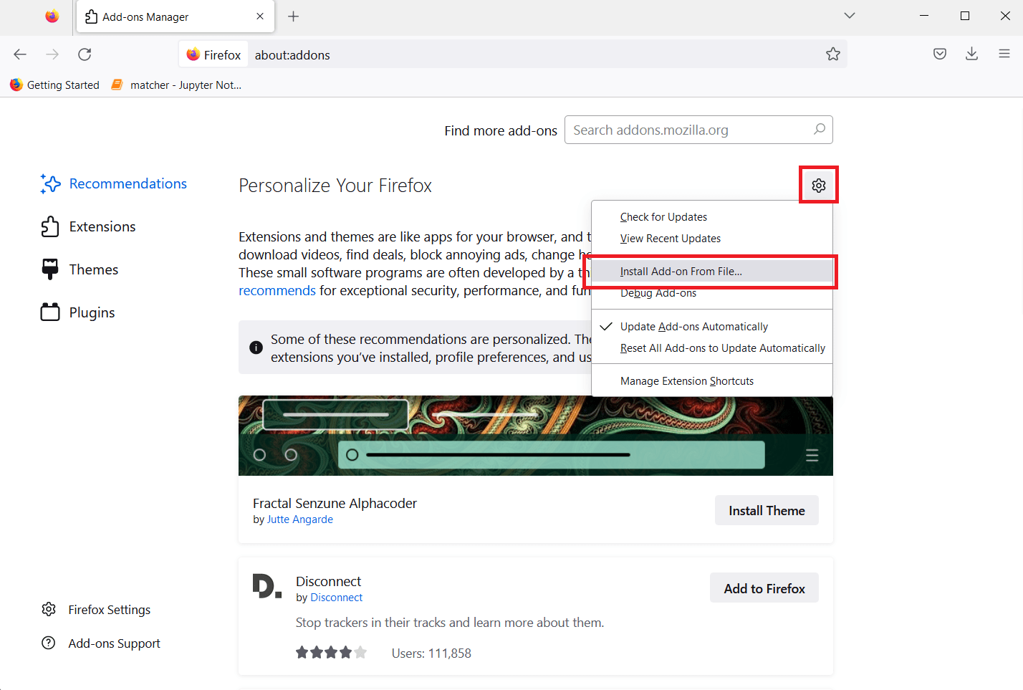
Task: Click the 'Users: 111,858' text
Action: (431, 653)
